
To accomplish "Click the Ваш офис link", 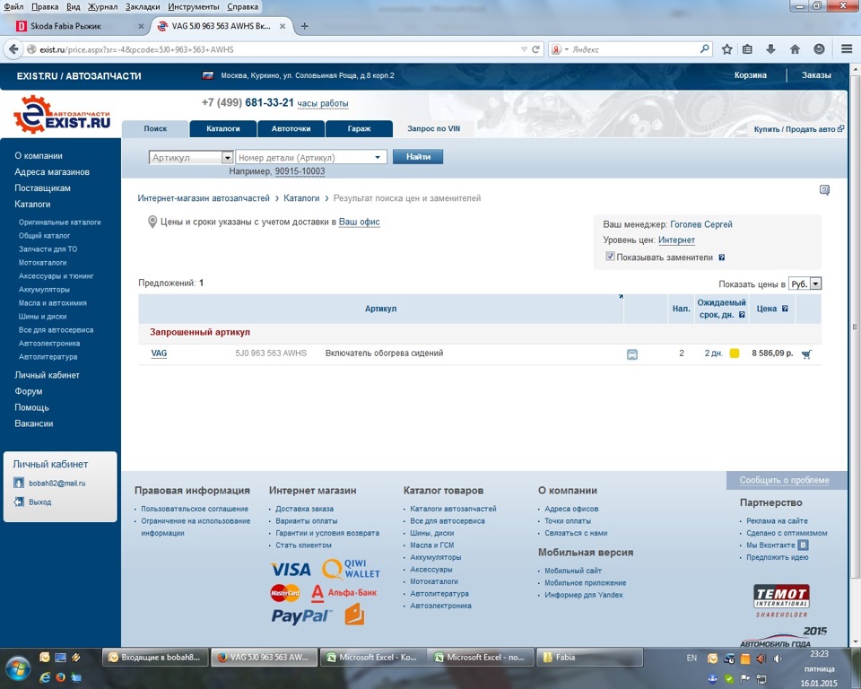I will [x=359, y=222].
